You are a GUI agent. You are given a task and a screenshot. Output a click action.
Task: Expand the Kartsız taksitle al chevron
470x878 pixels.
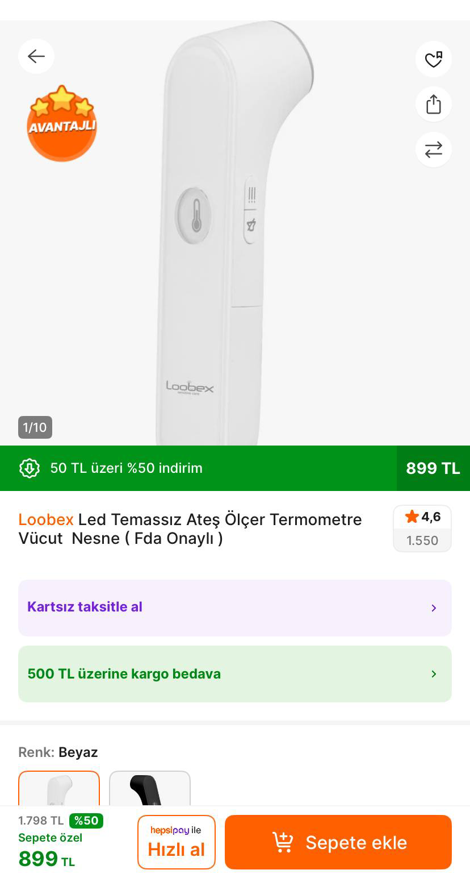click(x=434, y=608)
